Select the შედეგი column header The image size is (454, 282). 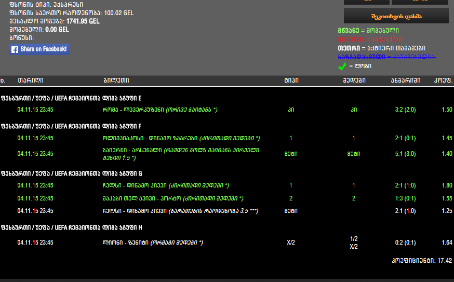[x=354, y=80]
